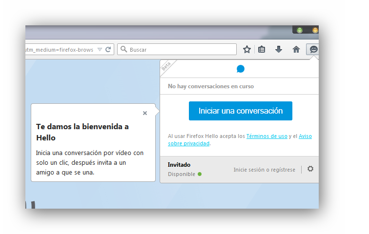Image resolution: width=369 pixels, height=234 pixels.
Task: Change the Disponible availability status
Action: (x=184, y=174)
